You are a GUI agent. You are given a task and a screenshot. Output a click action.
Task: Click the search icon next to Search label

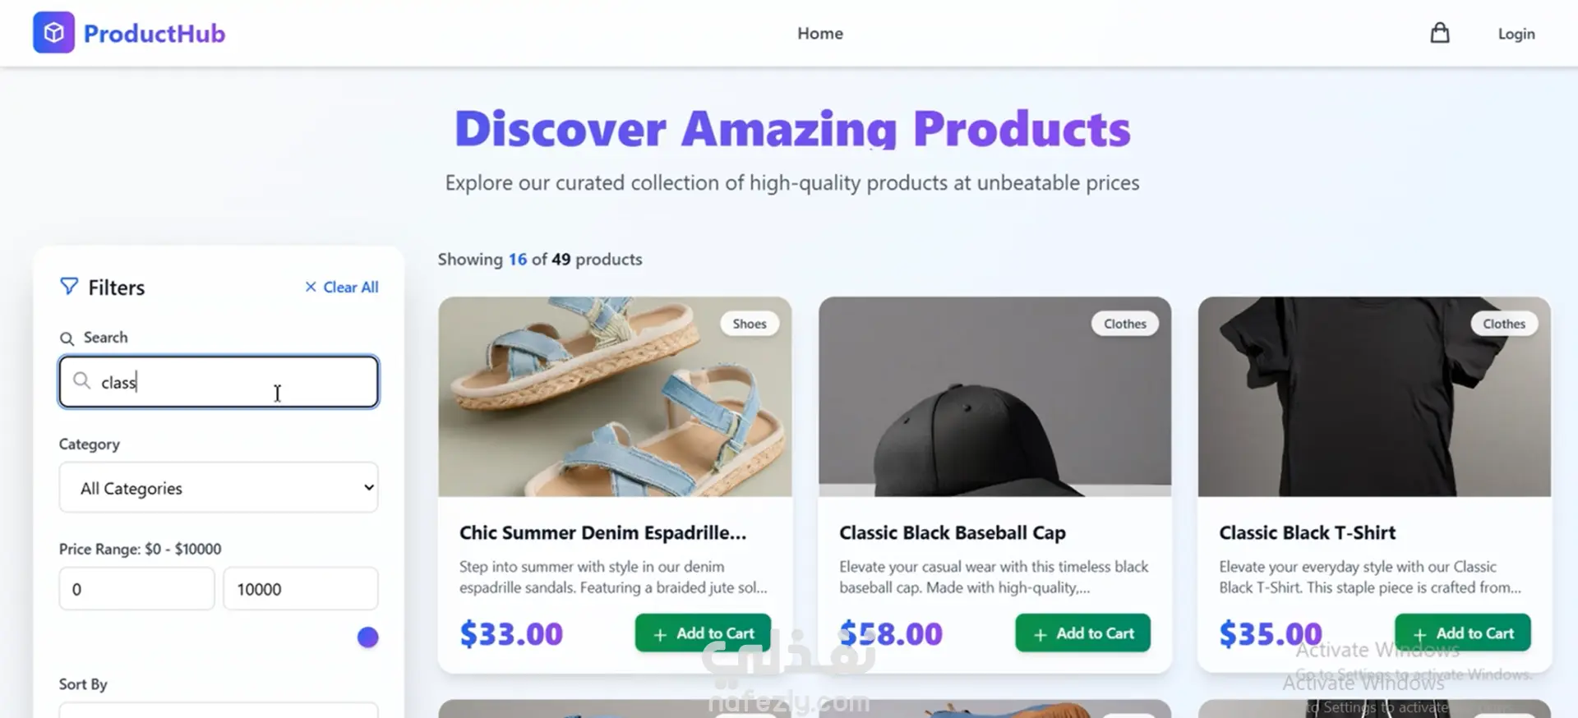pyautogui.click(x=67, y=338)
